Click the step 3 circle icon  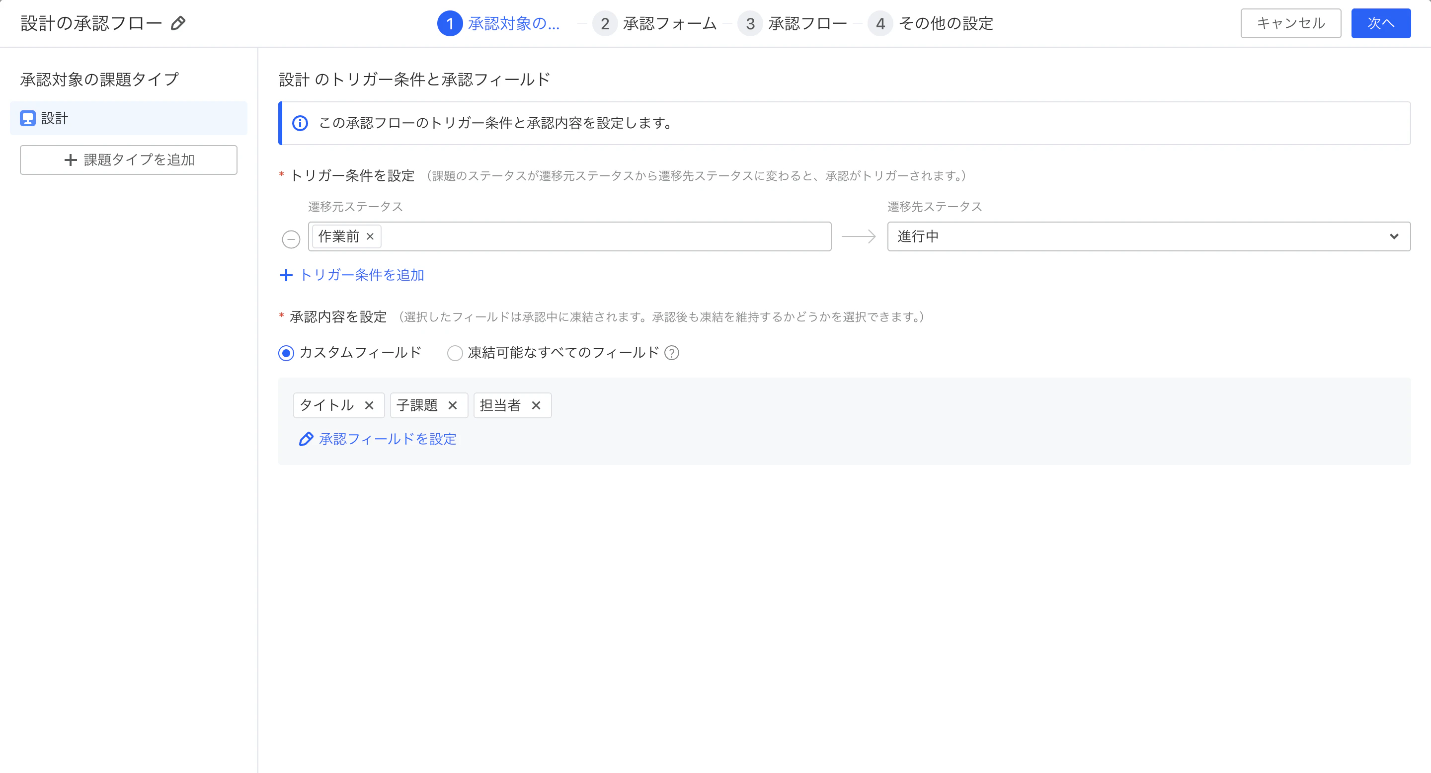(x=750, y=23)
